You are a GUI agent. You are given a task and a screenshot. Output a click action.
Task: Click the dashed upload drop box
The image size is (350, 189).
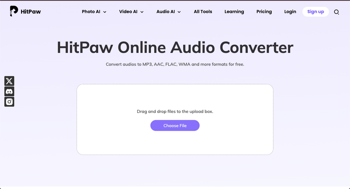(x=175, y=120)
